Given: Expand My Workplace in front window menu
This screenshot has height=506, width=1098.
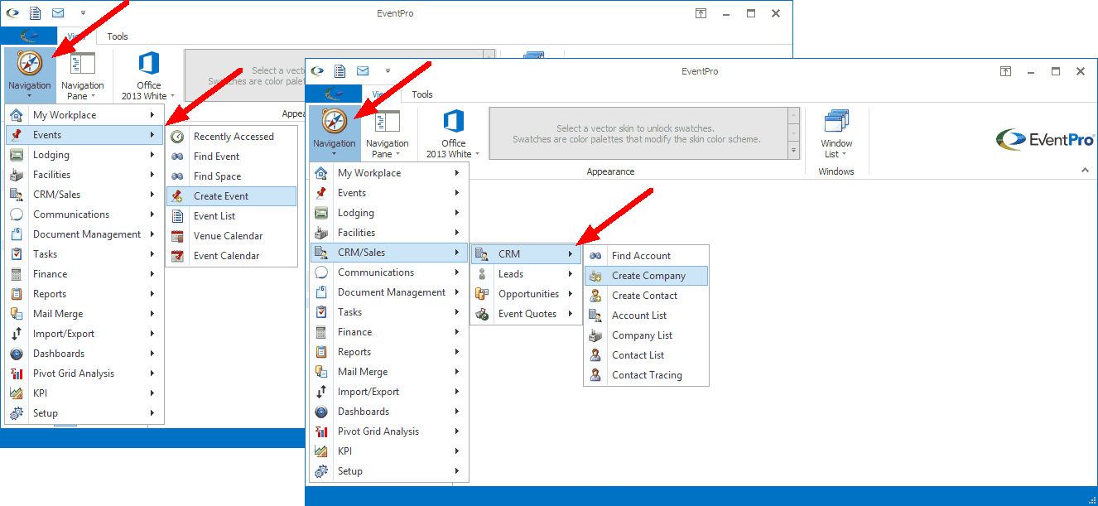Looking at the screenshot, I should [x=388, y=173].
